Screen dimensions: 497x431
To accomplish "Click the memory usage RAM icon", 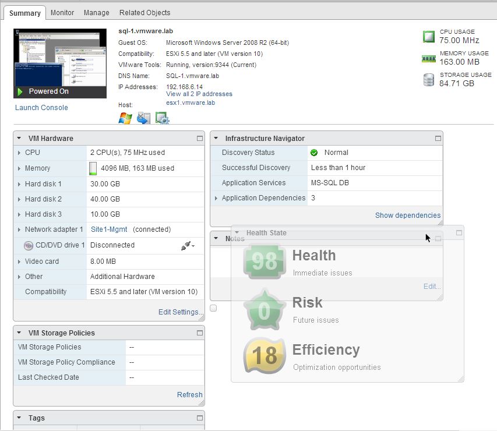I will (428, 58).
